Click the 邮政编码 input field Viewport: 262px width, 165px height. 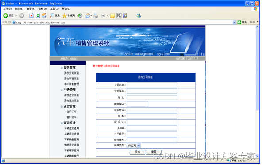(x=138, y=105)
